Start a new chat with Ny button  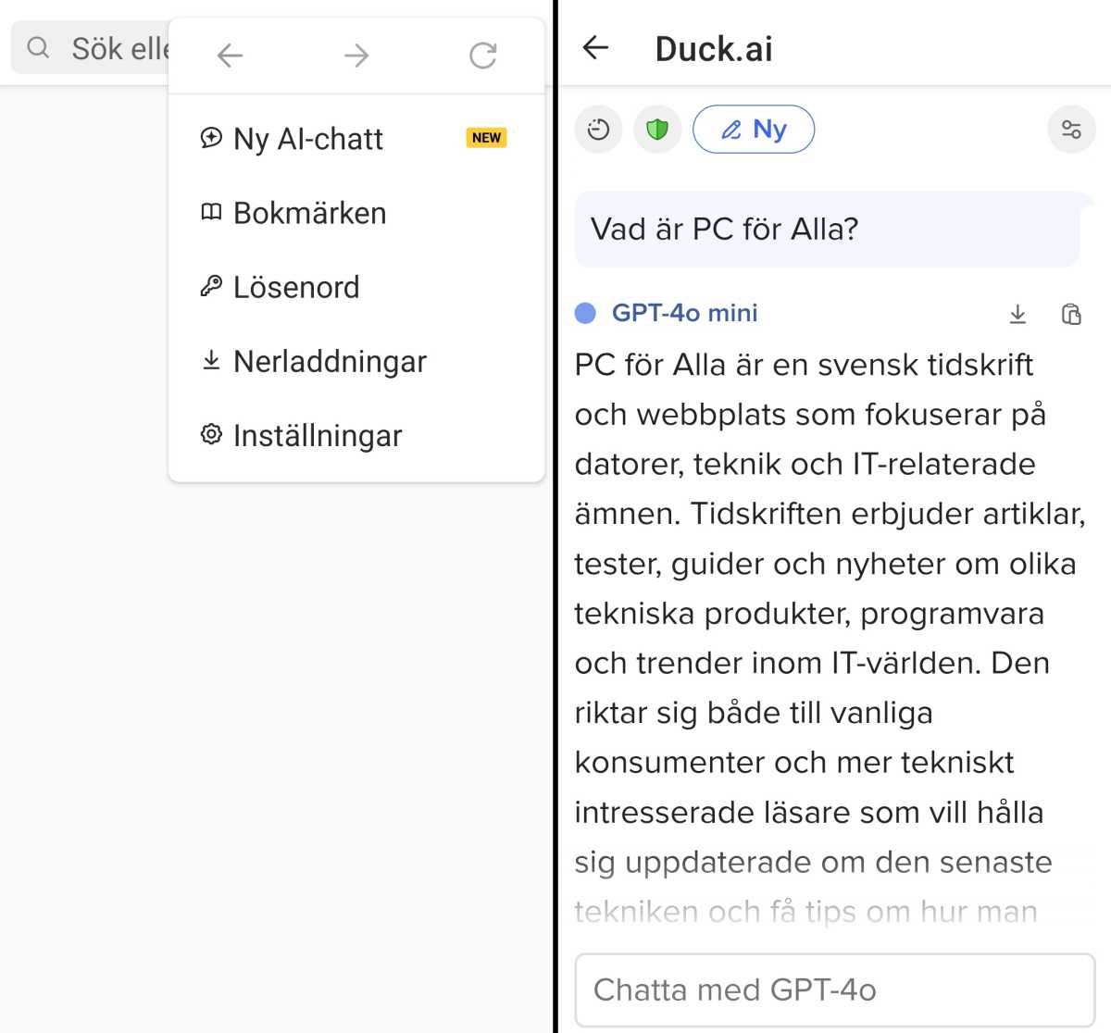click(754, 130)
